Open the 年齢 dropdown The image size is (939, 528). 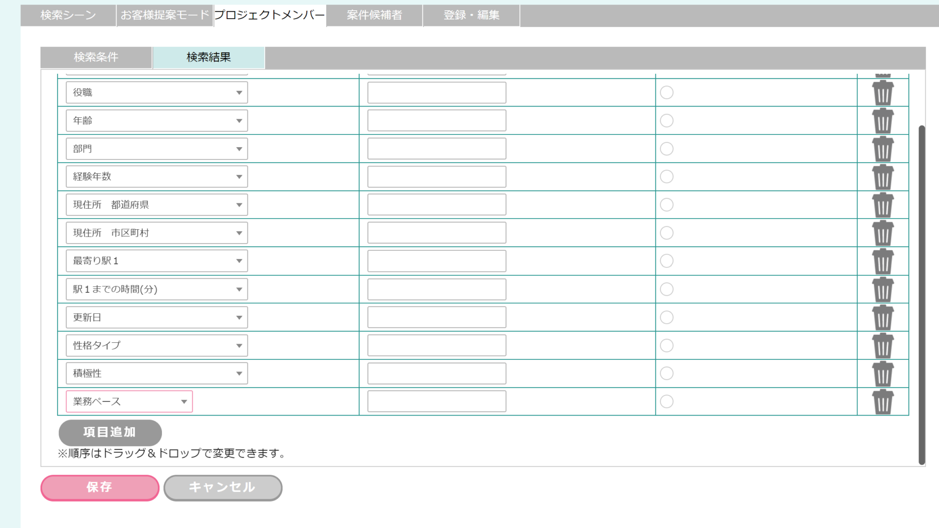coord(156,121)
